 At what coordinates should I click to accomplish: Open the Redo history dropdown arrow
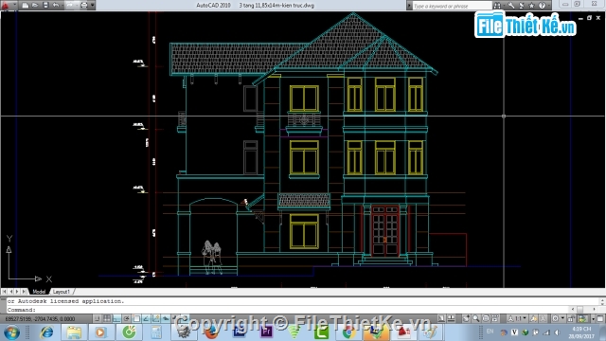(77, 5)
